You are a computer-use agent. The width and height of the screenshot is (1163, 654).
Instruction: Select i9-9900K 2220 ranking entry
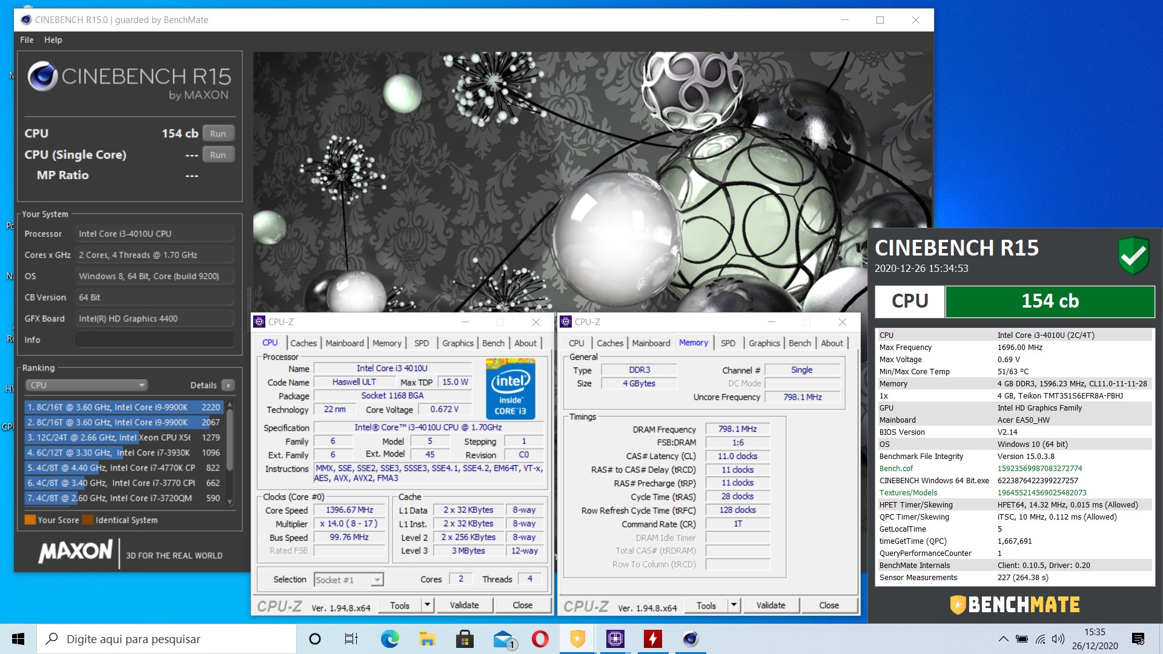124,407
